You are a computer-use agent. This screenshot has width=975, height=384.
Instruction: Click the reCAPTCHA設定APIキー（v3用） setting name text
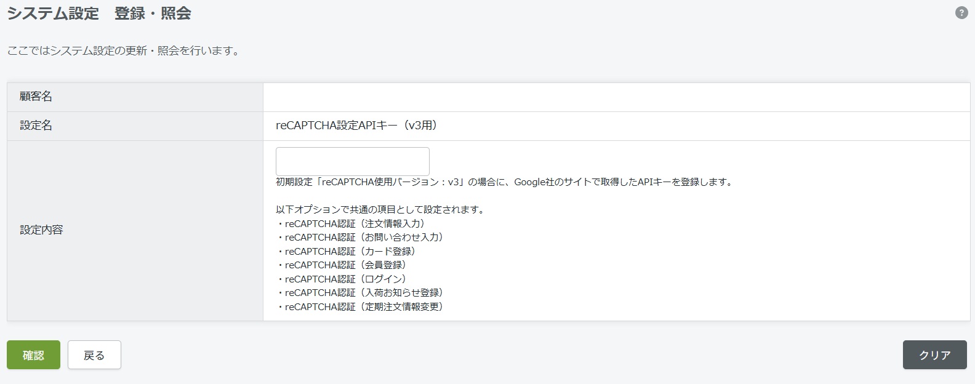click(356, 126)
